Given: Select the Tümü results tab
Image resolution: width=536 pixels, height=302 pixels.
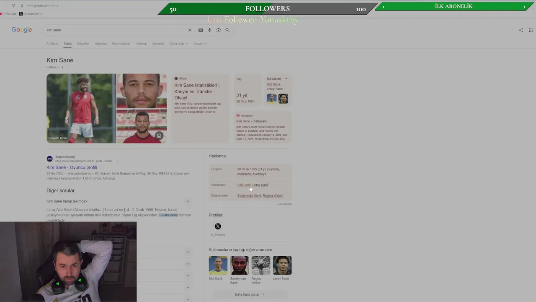Looking at the screenshot, I should [x=67, y=44].
